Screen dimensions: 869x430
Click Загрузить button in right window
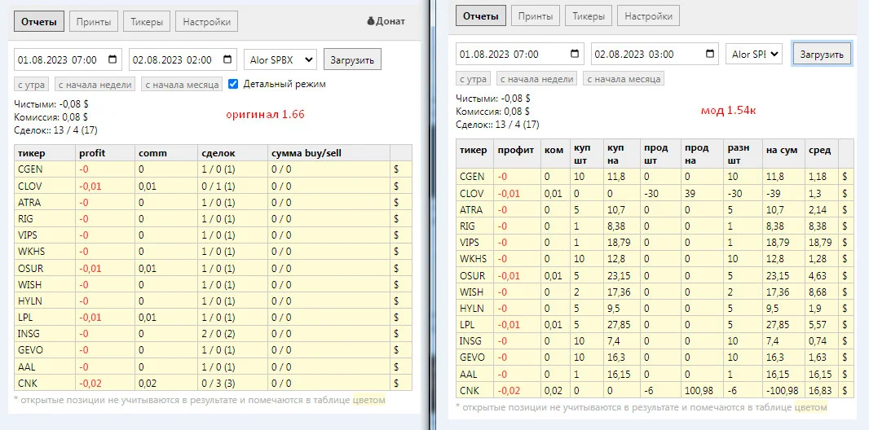coord(822,55)
